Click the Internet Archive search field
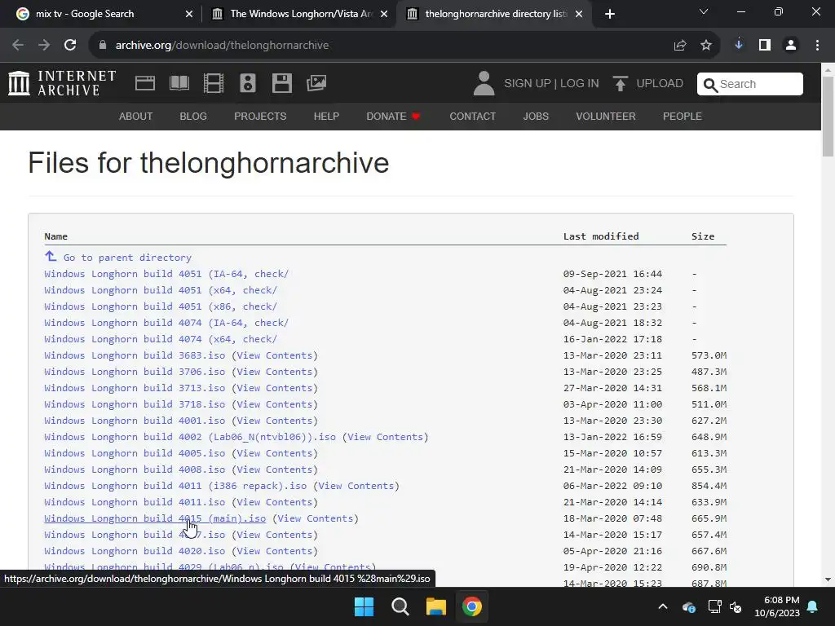 tap(750, 84)
